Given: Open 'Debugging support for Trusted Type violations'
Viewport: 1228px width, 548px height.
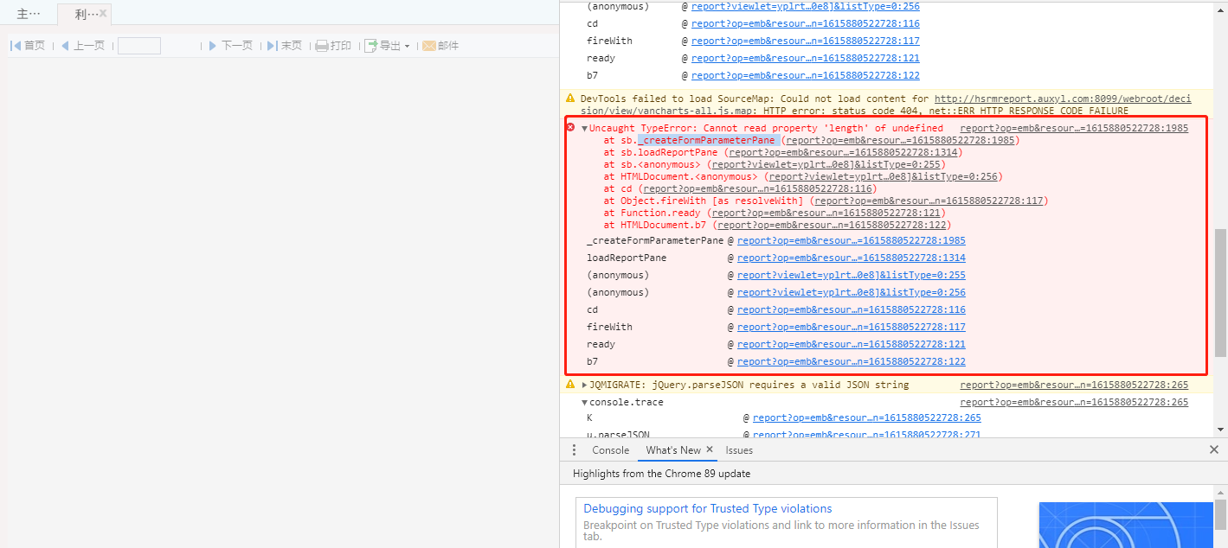Looking at the screenshot, I should click(707, 509).
